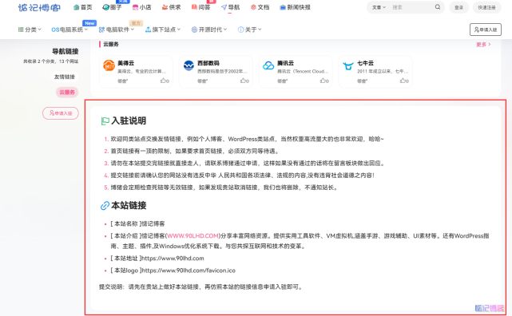The image size is (512, 316).
Task: Click the outlined 申请入驻 button in the header
Action: pyautogui.click(x=485, y=30)
